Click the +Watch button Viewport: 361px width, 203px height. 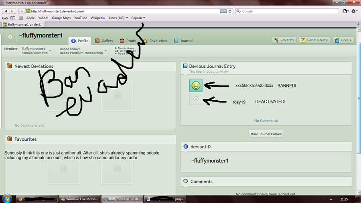[284, 40]
